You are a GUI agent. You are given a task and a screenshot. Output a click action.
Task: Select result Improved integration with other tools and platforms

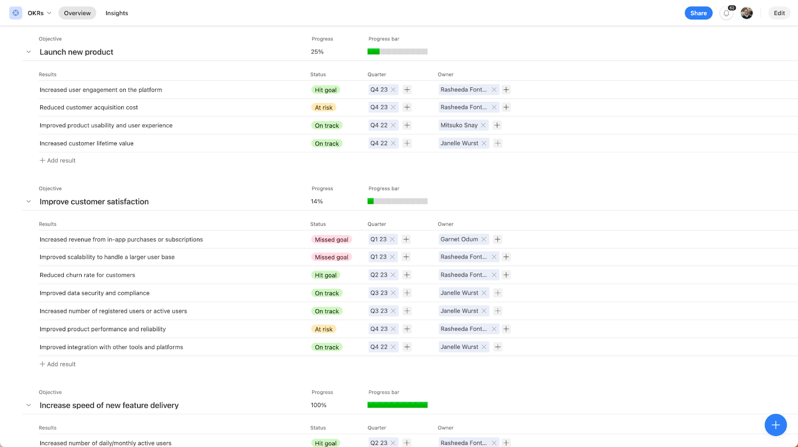pos(111,347)
